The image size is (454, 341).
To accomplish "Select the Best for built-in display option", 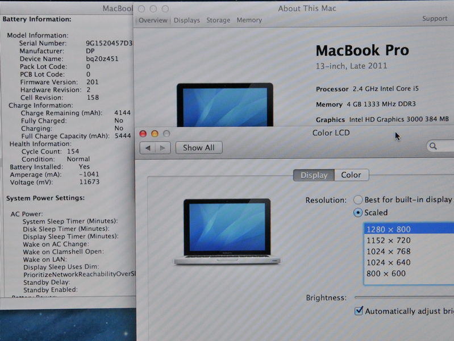I will 358,199.
